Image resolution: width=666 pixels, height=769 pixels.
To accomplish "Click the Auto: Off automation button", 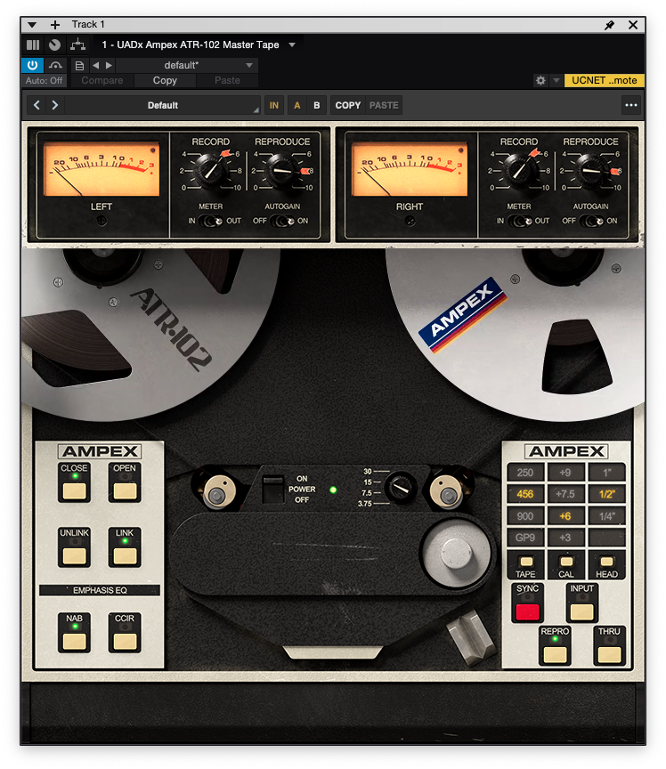I will (x=45, y=80).
